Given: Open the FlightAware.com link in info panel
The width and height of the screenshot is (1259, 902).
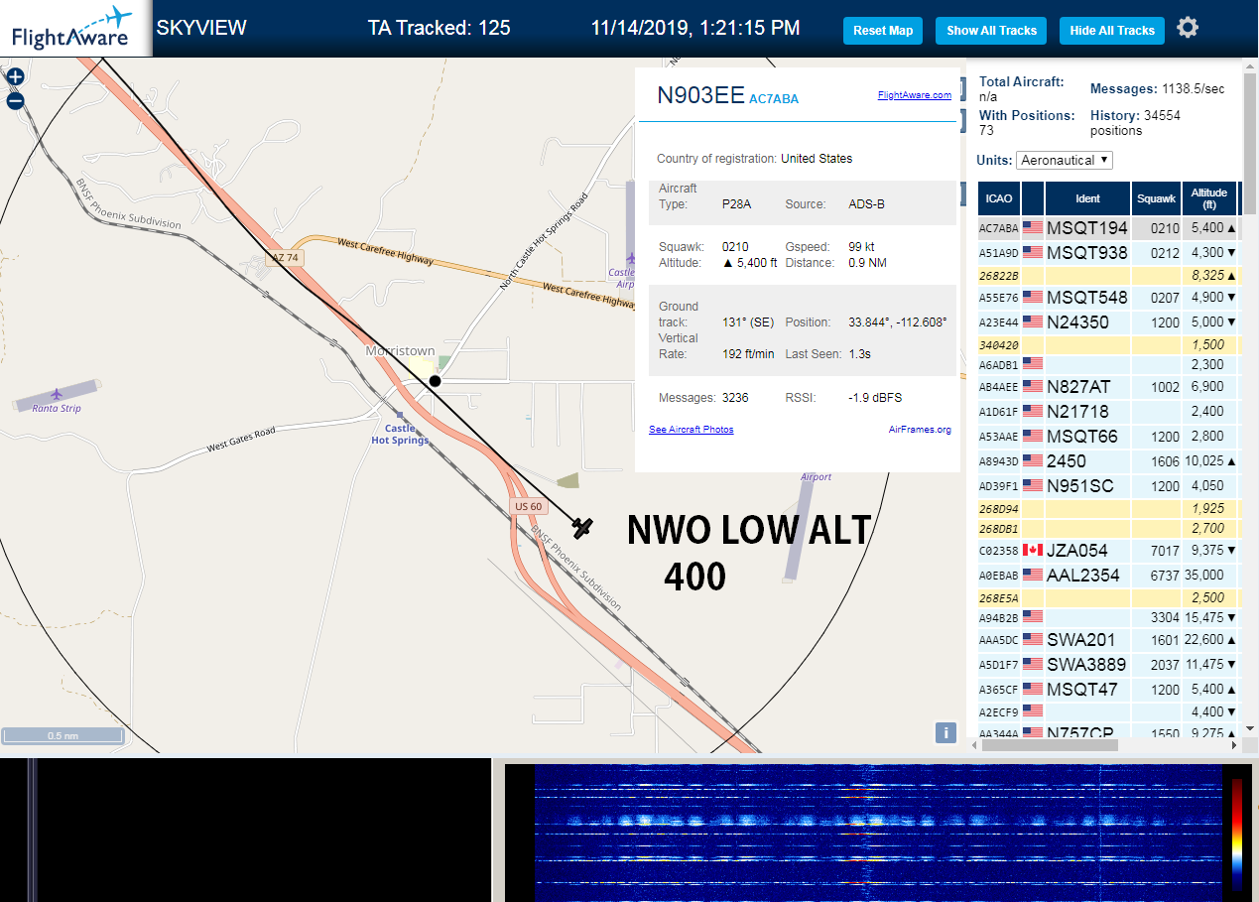Looking at the screenshot, I should click(915, 95).
